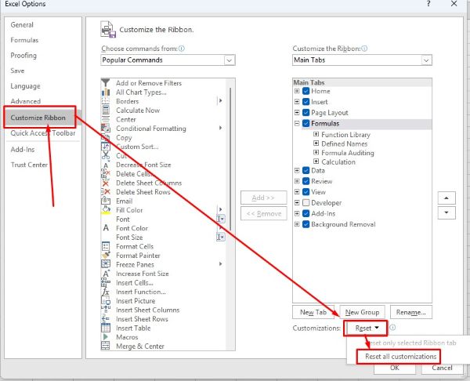The image size is (470, 381).
Task: Click the Move Up arrow button
Action: [x=446, y=198]
